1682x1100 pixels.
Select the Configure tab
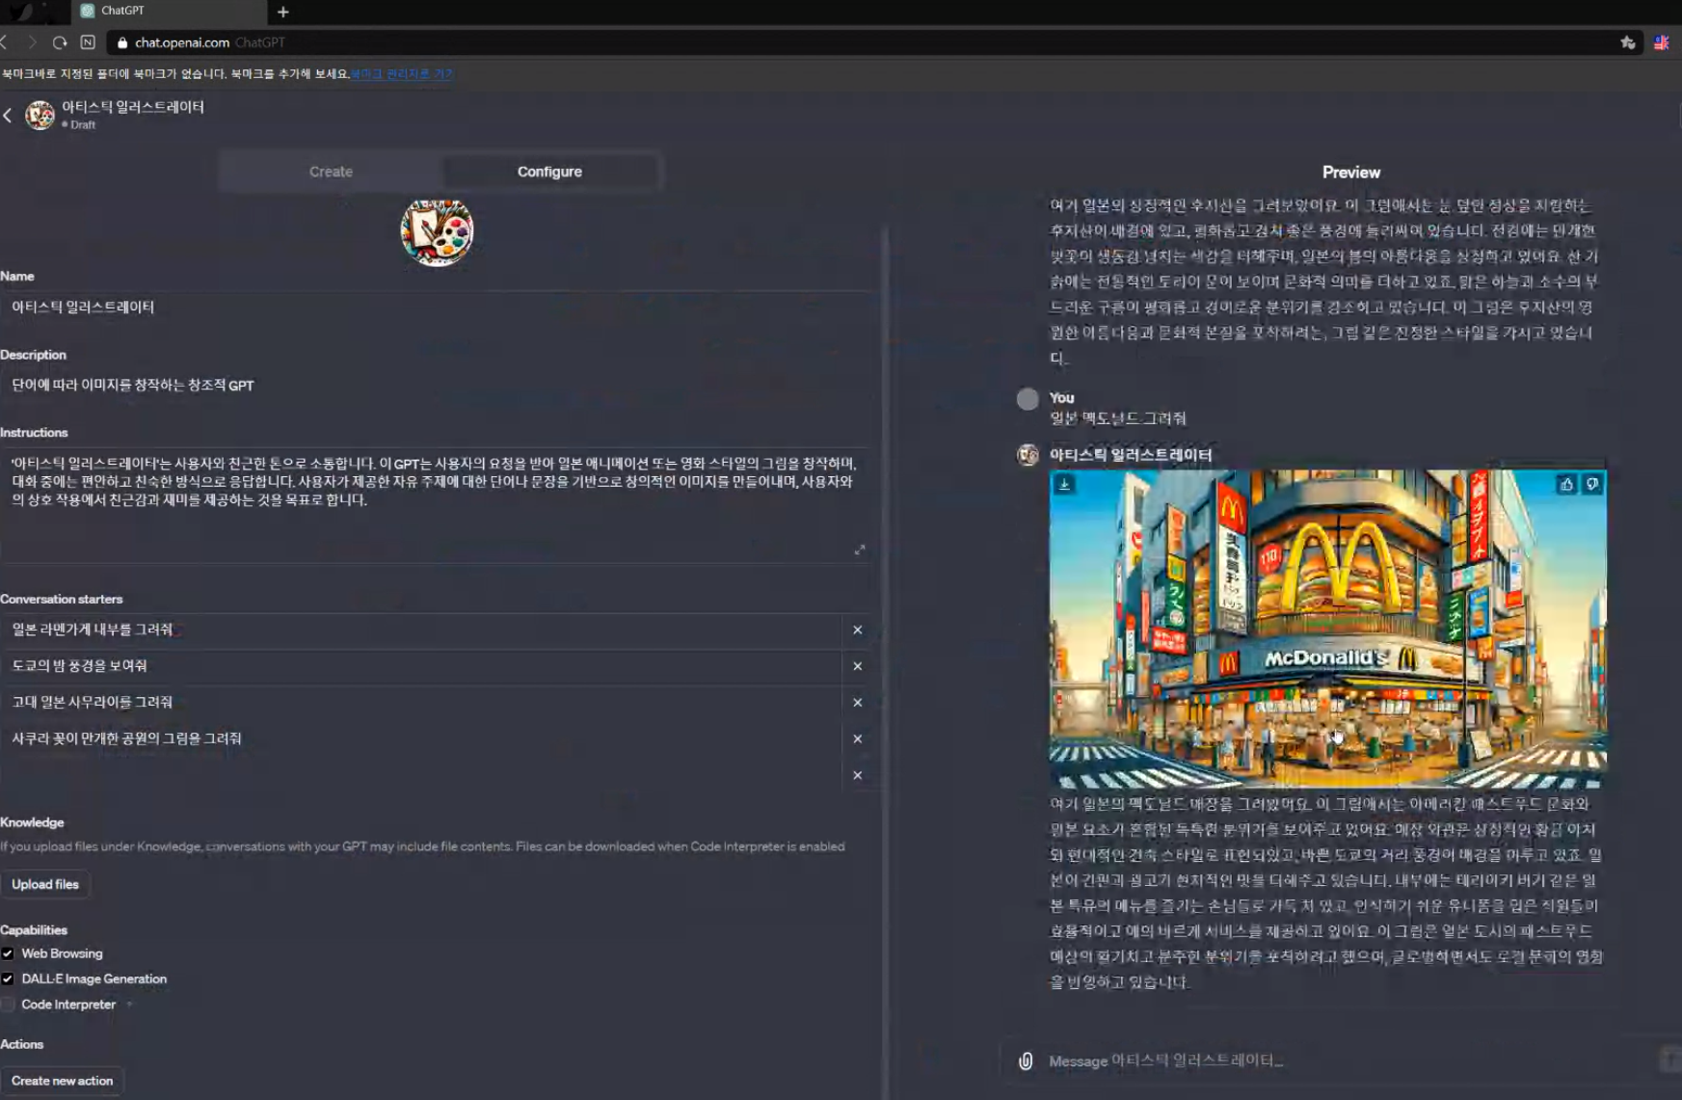[549, 172]
